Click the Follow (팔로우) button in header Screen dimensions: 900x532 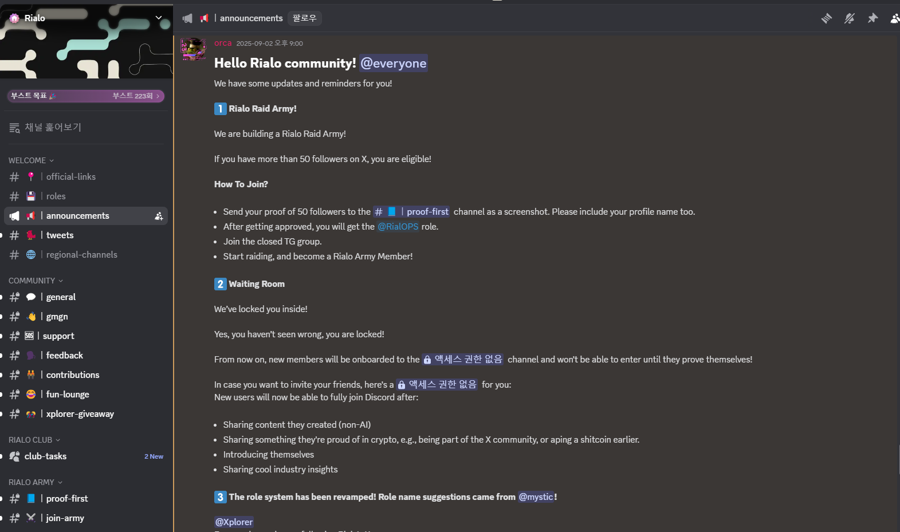tap(304, 18)
